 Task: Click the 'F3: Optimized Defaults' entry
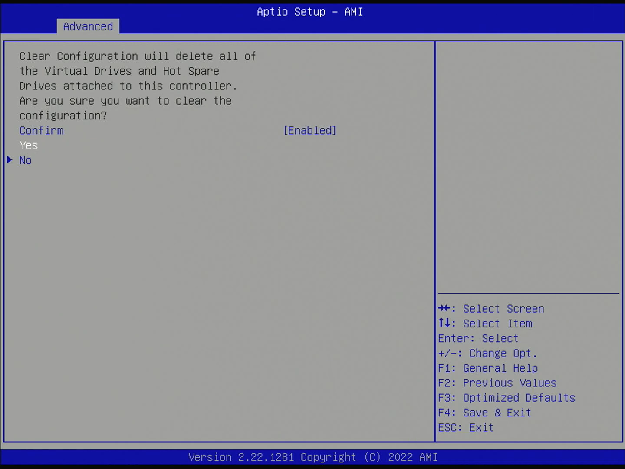[507, 398]
